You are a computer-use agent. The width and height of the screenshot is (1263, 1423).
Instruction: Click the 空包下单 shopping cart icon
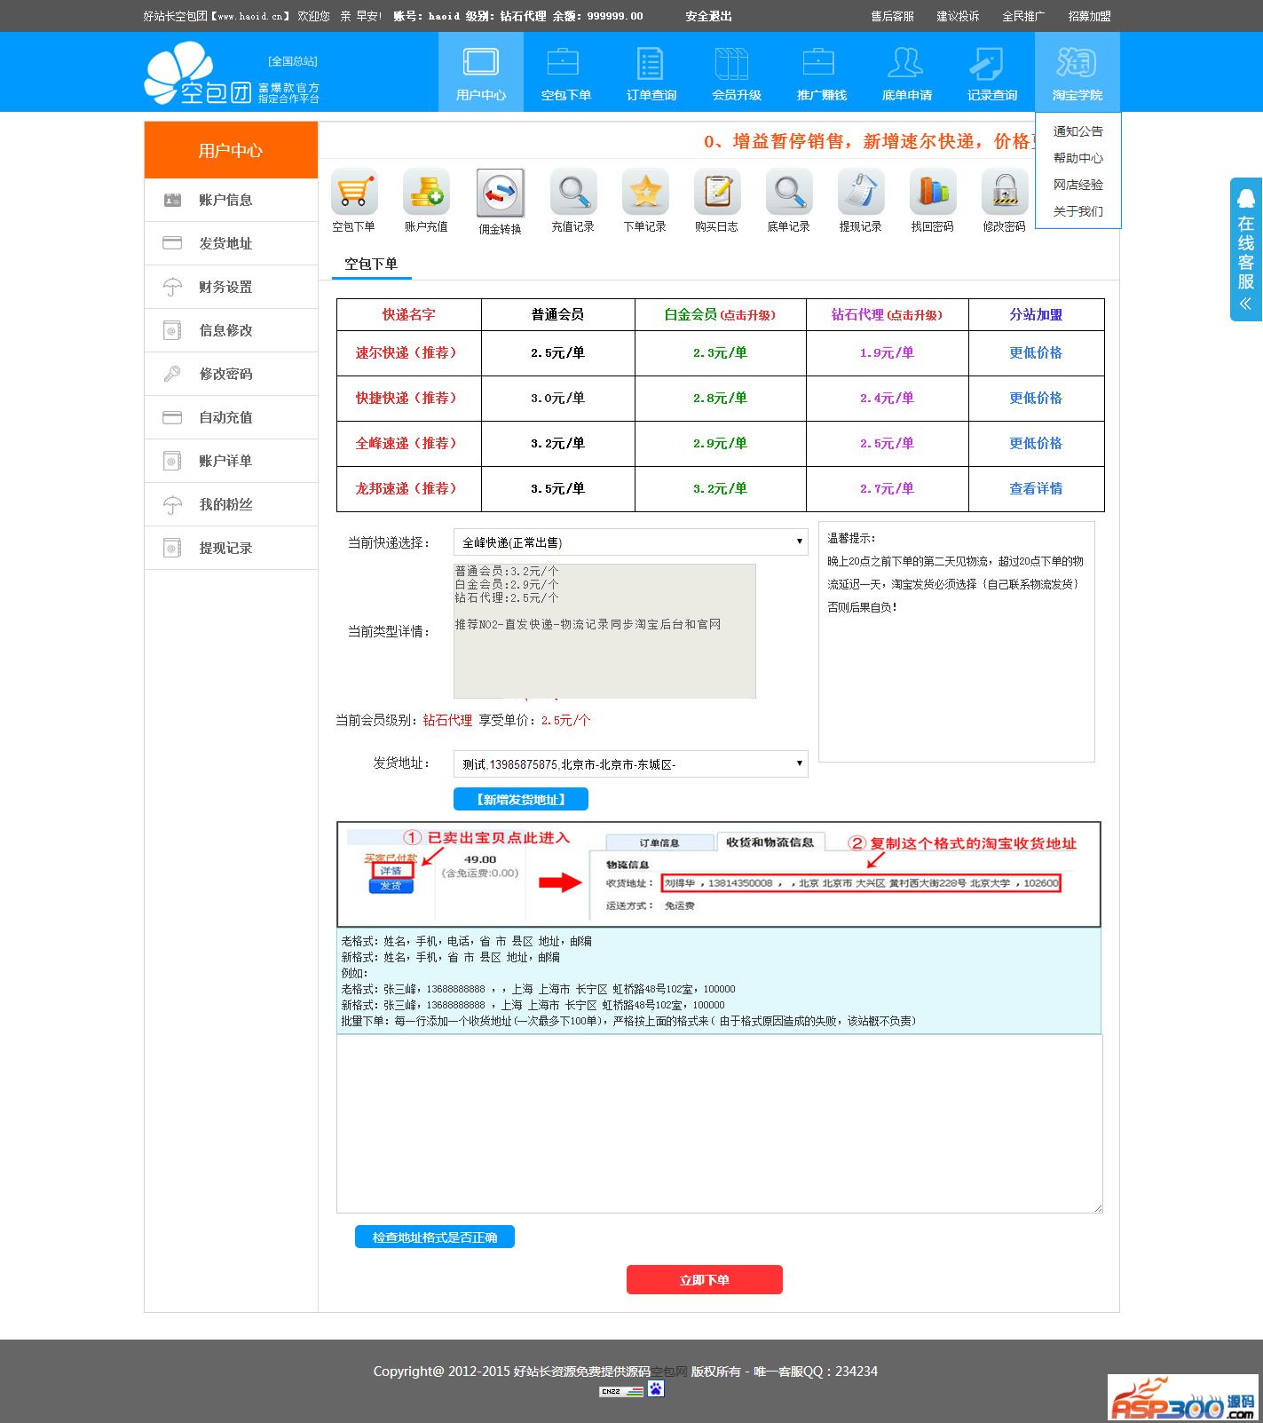pyautogui.click(x=354, y=192)
